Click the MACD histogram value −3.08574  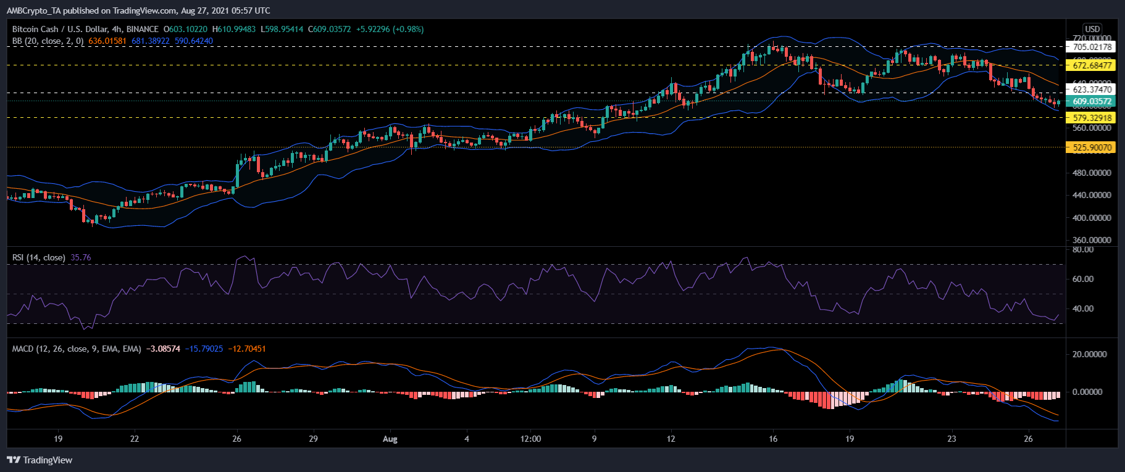click(163, 349)
